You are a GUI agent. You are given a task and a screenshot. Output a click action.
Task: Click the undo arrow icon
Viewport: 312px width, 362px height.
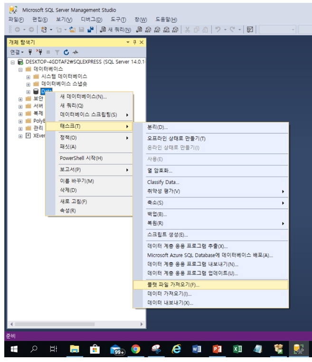pos(217,29)
